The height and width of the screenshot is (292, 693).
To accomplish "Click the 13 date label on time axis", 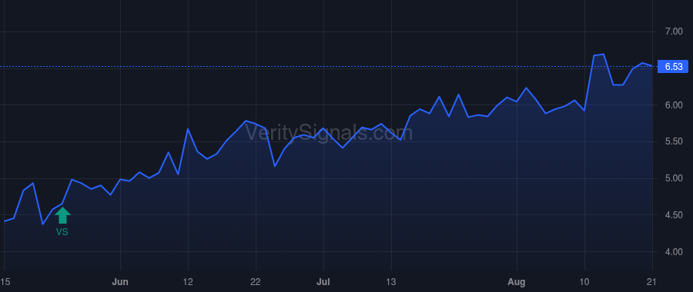I will click(392, 281).
